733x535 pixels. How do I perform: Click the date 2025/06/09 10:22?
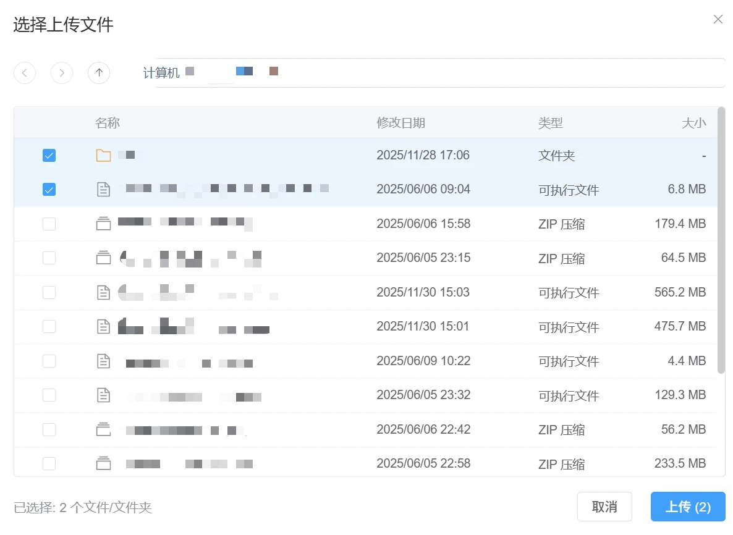[423, 361]
